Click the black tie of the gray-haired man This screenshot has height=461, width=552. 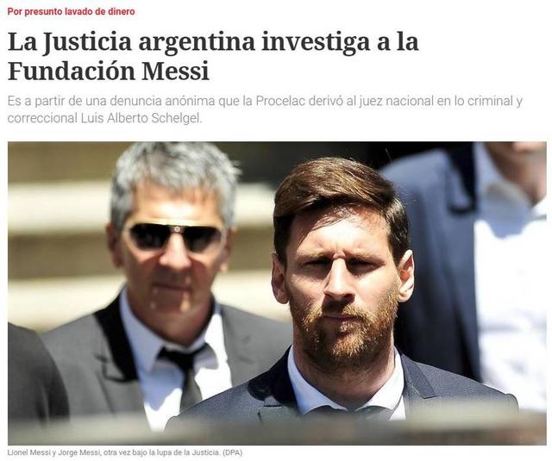pyautogui.click(x=185, y=373)
